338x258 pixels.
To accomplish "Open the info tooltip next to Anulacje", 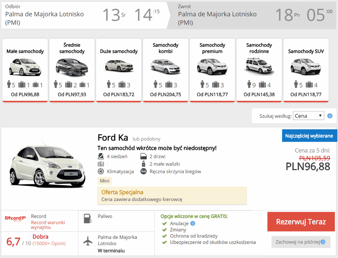I will coord(192,223).
